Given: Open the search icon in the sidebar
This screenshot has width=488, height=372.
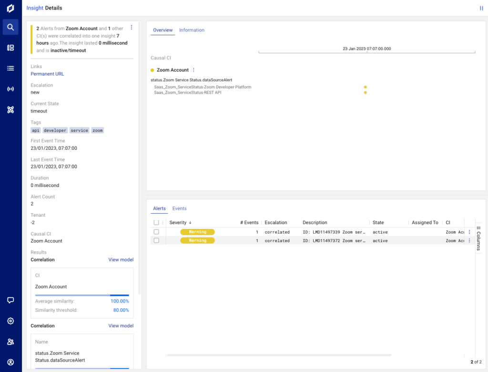Looking at the screenshot, I should pyautogui.click(x=10, y=27).
